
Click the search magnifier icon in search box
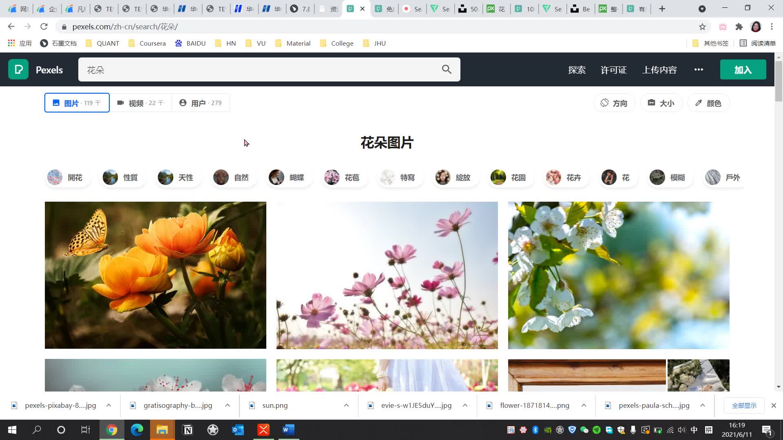click(x=447, y=70)
